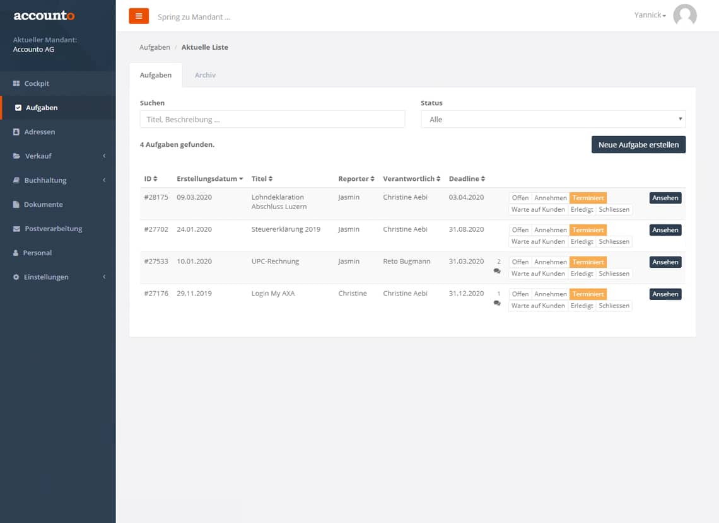Switch to the Archiv tab

(x=205, y=75)
